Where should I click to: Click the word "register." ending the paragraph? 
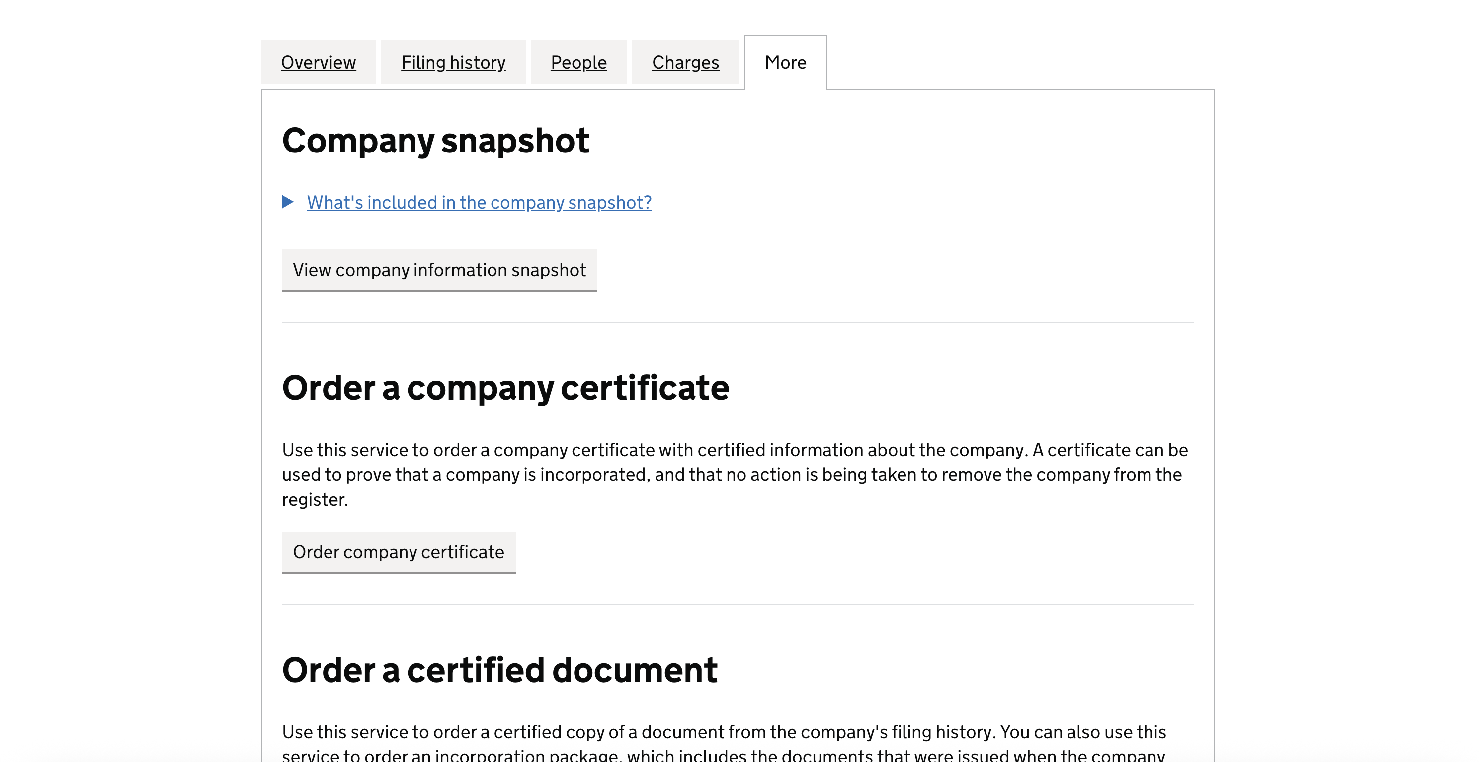pos(315,499)
